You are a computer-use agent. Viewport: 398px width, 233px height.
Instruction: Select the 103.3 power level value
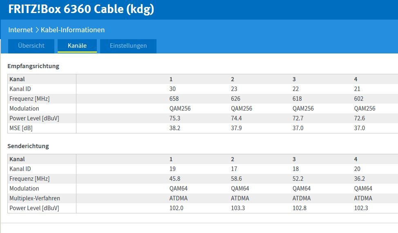238,208
